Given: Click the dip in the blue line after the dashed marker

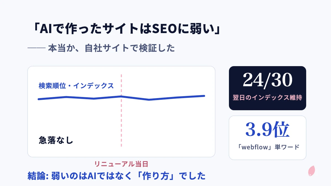Looking at the screenshot, I should (149, 99).
